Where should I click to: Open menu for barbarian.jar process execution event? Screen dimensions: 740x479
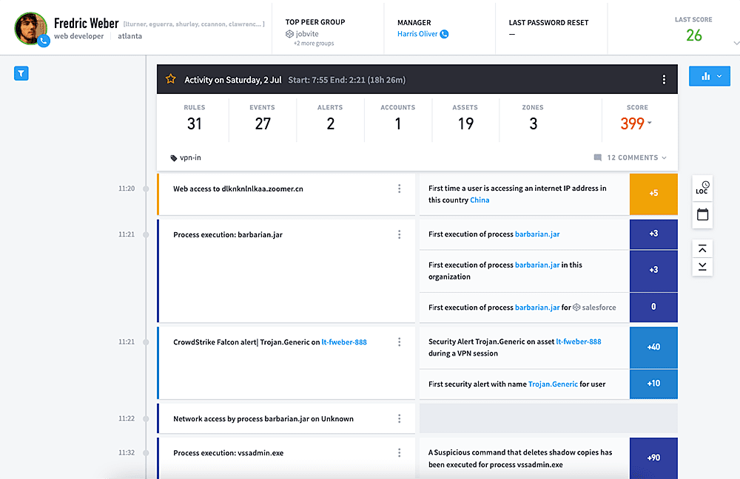pos(400,234)
